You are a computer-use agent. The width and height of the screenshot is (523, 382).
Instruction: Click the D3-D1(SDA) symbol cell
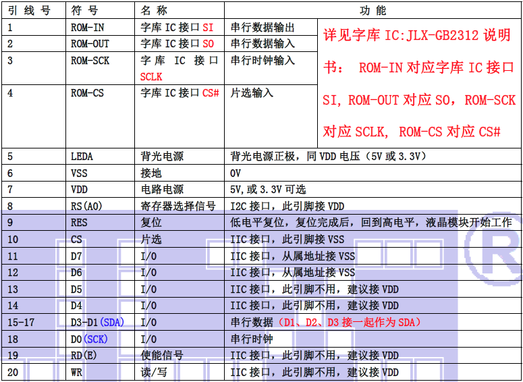(97, 322)
